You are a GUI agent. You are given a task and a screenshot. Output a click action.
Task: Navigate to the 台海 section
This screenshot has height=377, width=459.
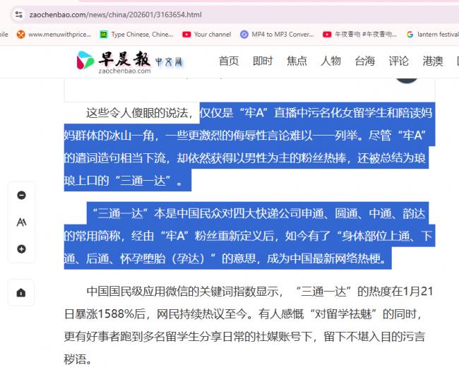pos(364,61)
